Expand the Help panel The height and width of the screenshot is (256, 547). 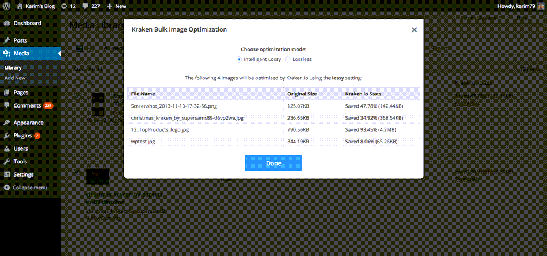[525, 17]
